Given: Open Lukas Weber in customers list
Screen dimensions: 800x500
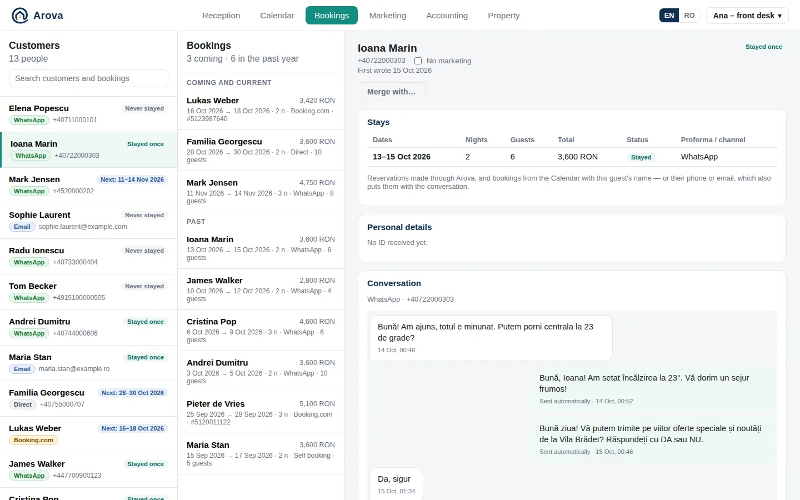Looking at the screenshot, I should (88, 434).
